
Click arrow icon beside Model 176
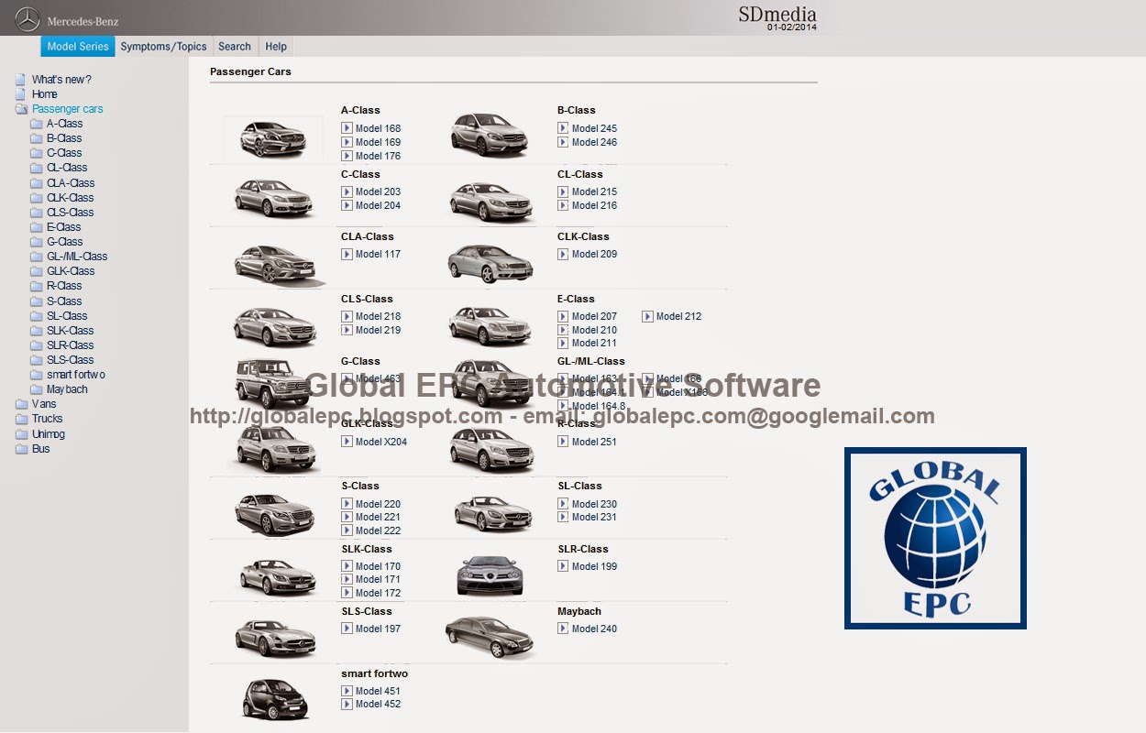point(347,156)
